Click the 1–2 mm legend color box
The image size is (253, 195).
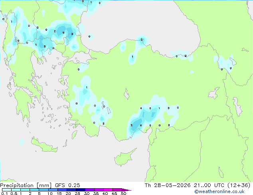[x=25, y=190]
